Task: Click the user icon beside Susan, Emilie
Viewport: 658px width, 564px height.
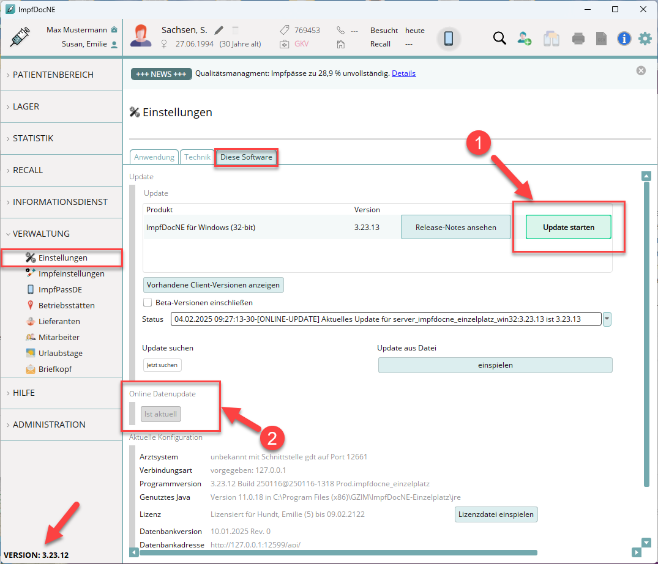Action: 114,45
